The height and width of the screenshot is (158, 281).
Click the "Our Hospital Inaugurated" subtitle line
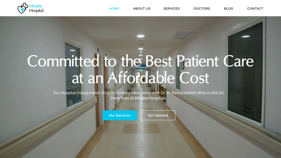pos(138,93)
